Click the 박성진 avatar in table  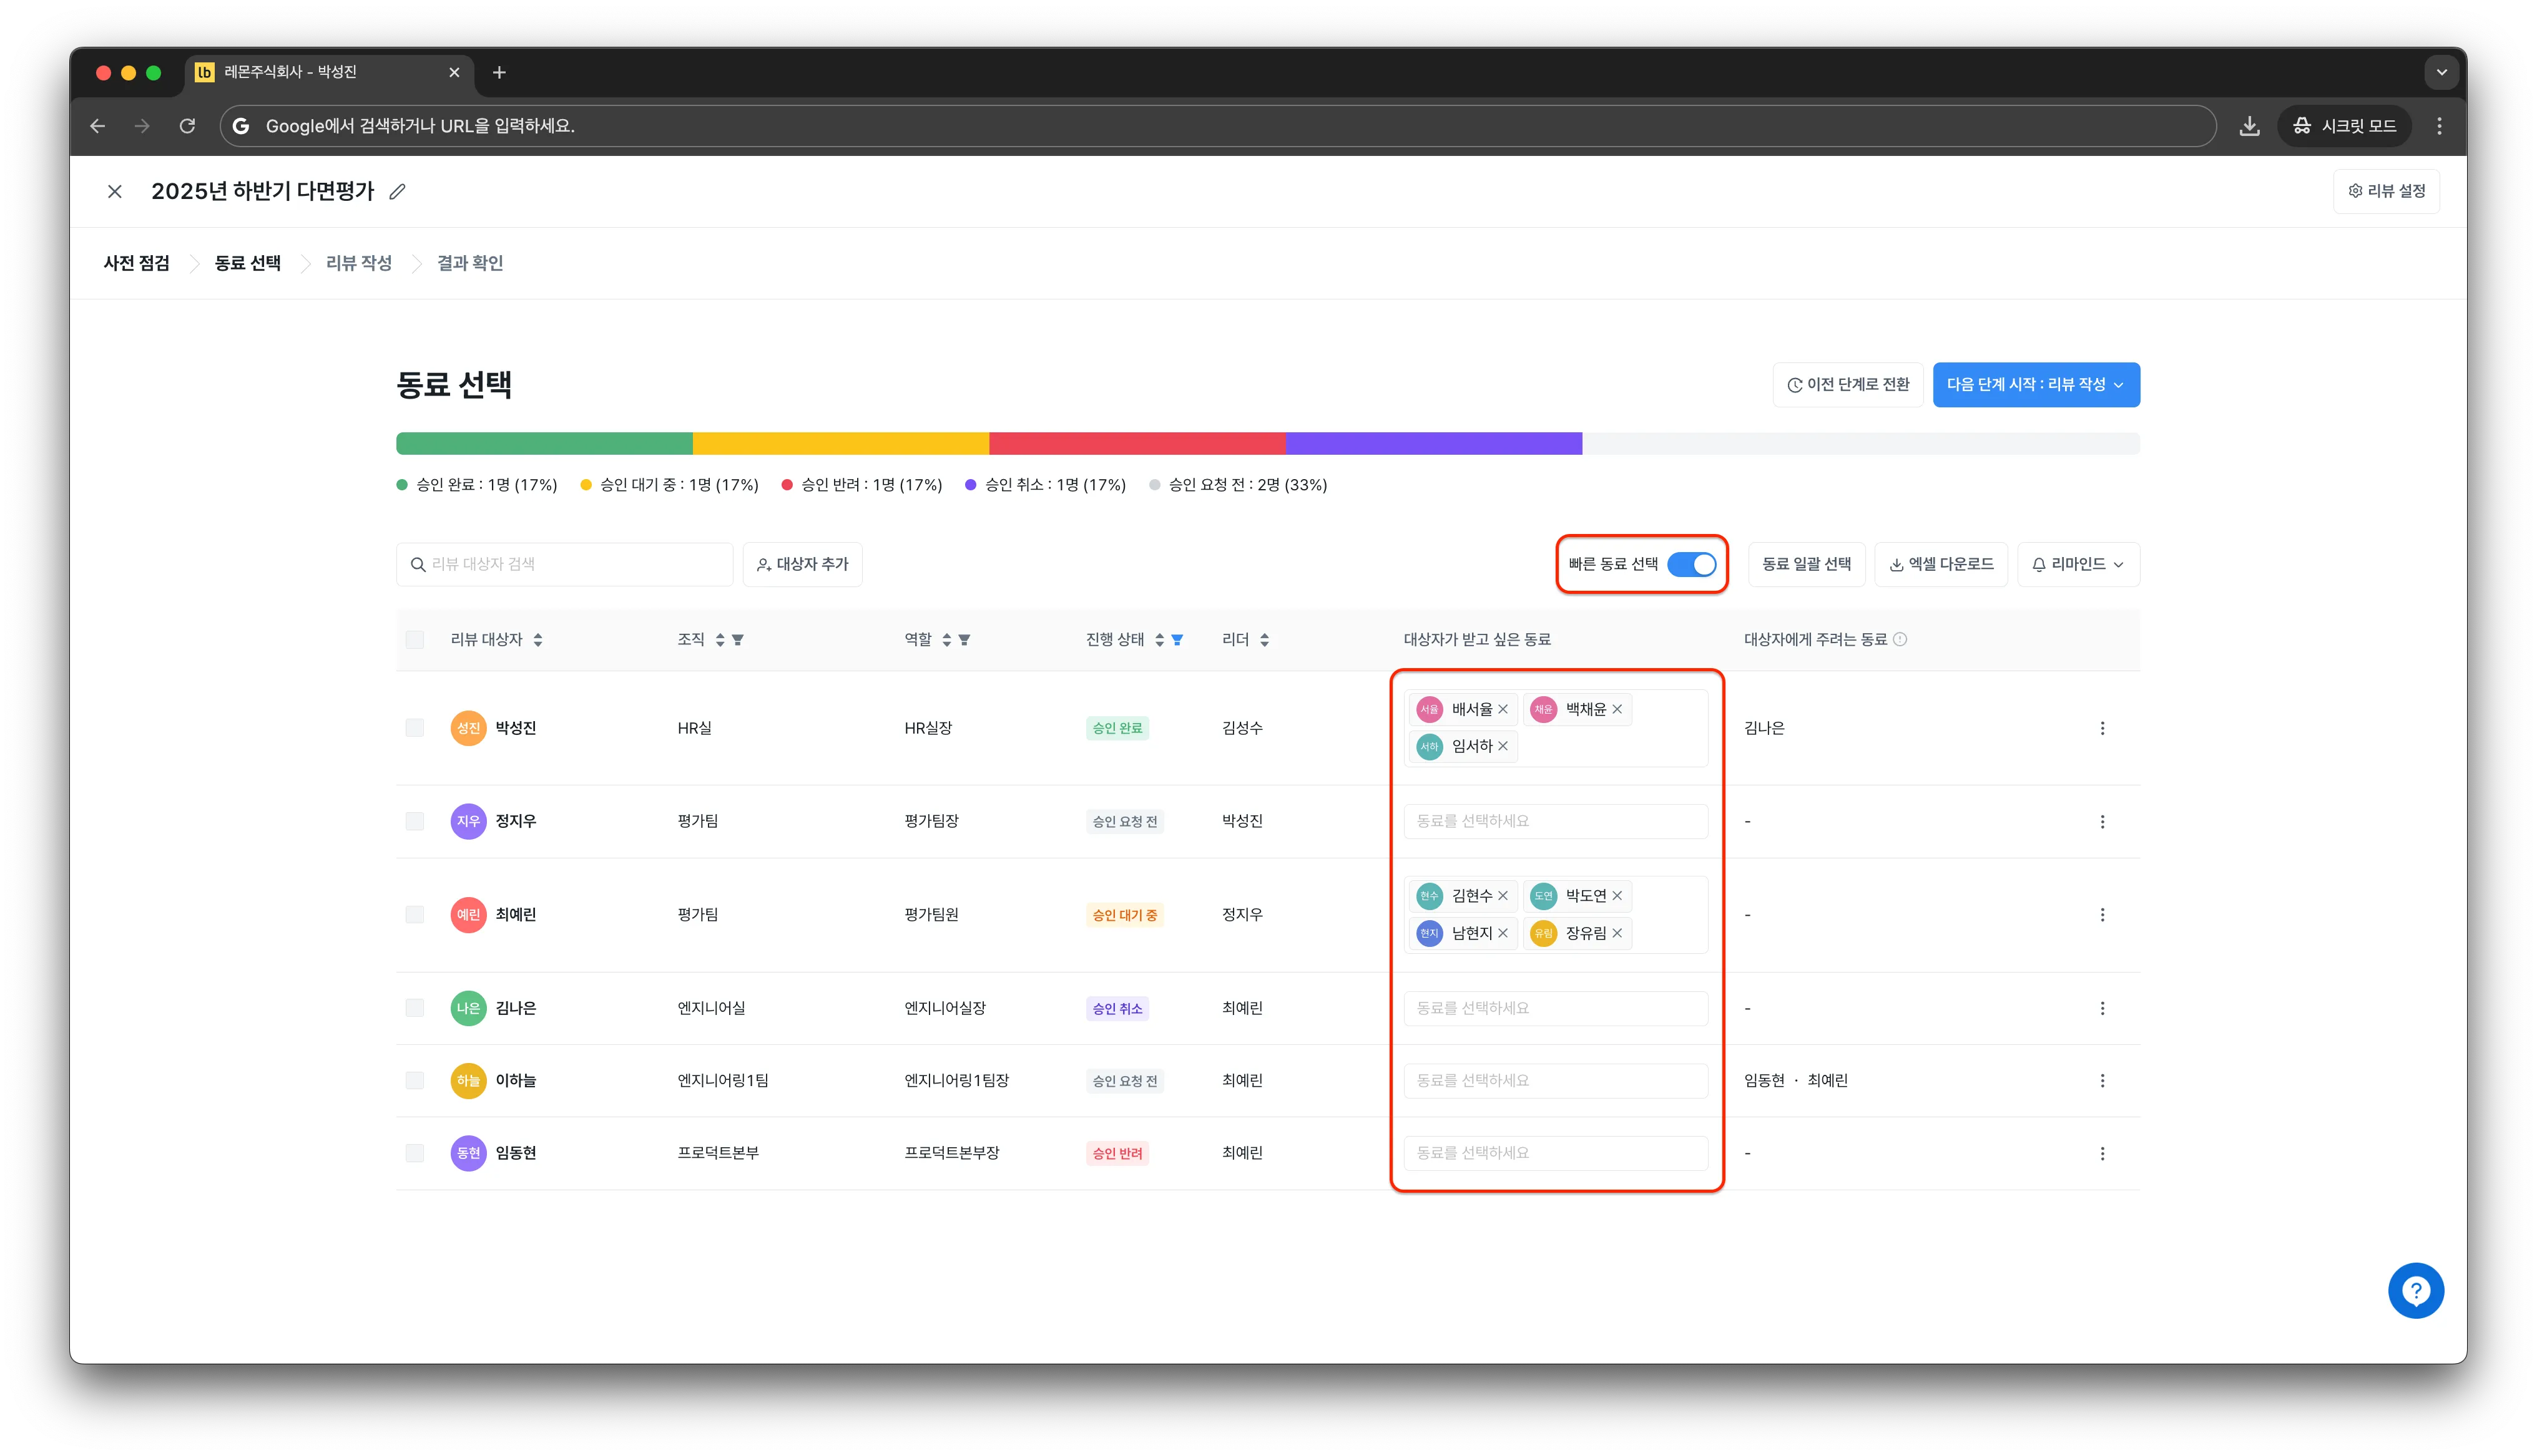tap(468, 728)
